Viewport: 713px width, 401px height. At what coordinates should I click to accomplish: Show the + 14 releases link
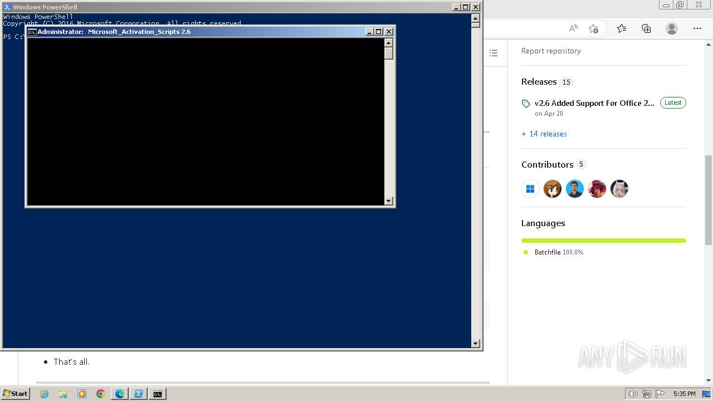point(544,134)
